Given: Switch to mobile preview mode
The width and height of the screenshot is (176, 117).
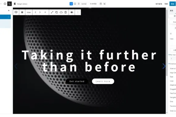Looking at the screenshot, I should [79, 4].
